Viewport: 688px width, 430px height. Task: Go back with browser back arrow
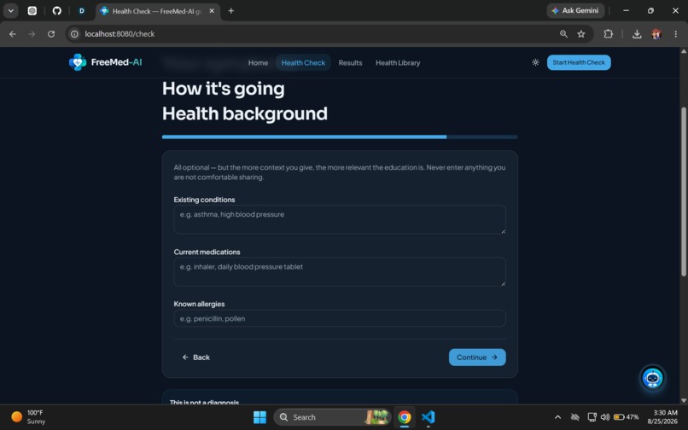click(x=13, y=34)
